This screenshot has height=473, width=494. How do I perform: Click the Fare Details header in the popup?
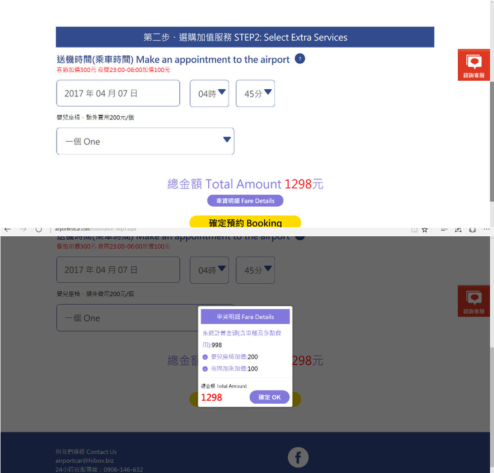pos(245,317)
